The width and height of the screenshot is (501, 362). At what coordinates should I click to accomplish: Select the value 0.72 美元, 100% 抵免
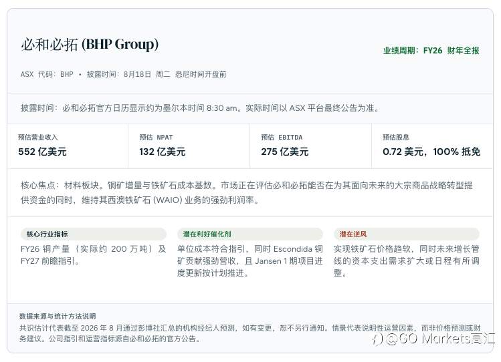click(431, 152)
